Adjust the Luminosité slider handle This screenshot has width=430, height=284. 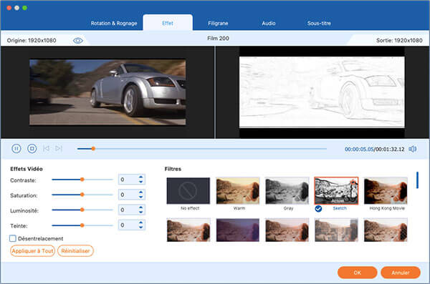[82, 210]
